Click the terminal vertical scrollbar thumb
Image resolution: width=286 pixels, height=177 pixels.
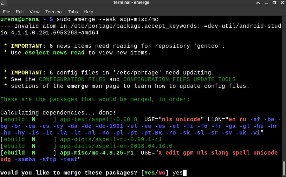click(284, 169)
